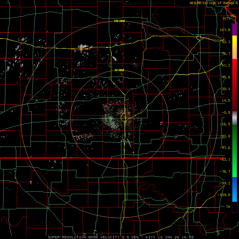Image resolution: width=239 pixels, height=239 pixels.
Task: Click the -16.5 velocity scale value
Action: click(225, 124)
